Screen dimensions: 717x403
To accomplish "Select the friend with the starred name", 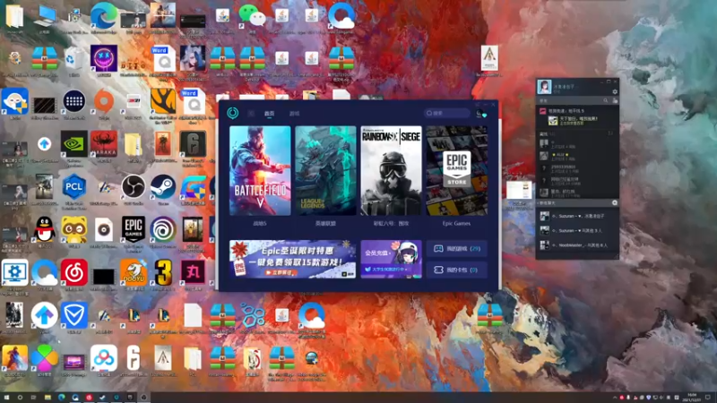I will click(x=577, y=156).
